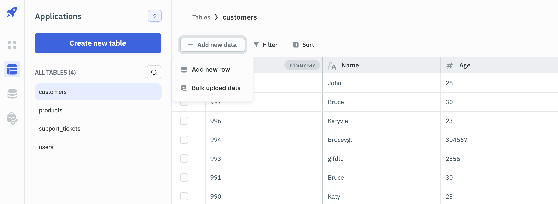Screen dimensions: 558x204
Task: Collapse the Applications sidebar panel
Action: point(155,16)
